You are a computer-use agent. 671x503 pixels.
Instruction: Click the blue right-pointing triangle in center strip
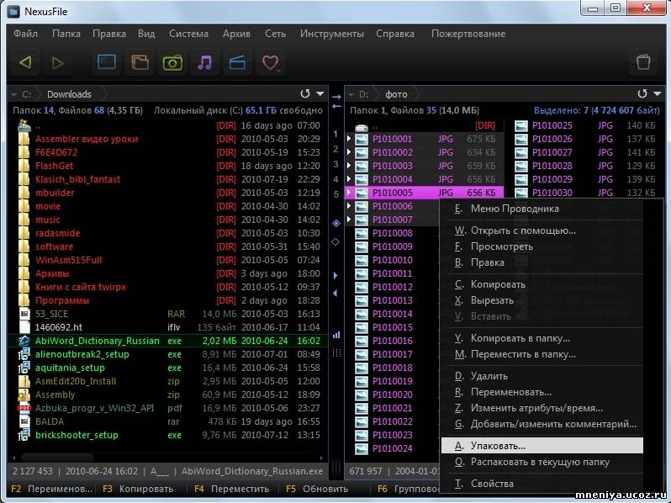335,275
